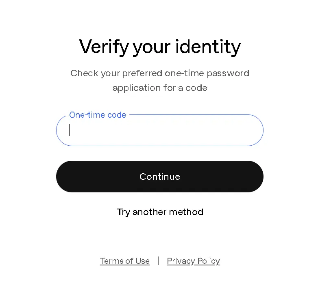Select the Try another method link
This screenshot has height=293, width=318.
click(x=160, y=212)
